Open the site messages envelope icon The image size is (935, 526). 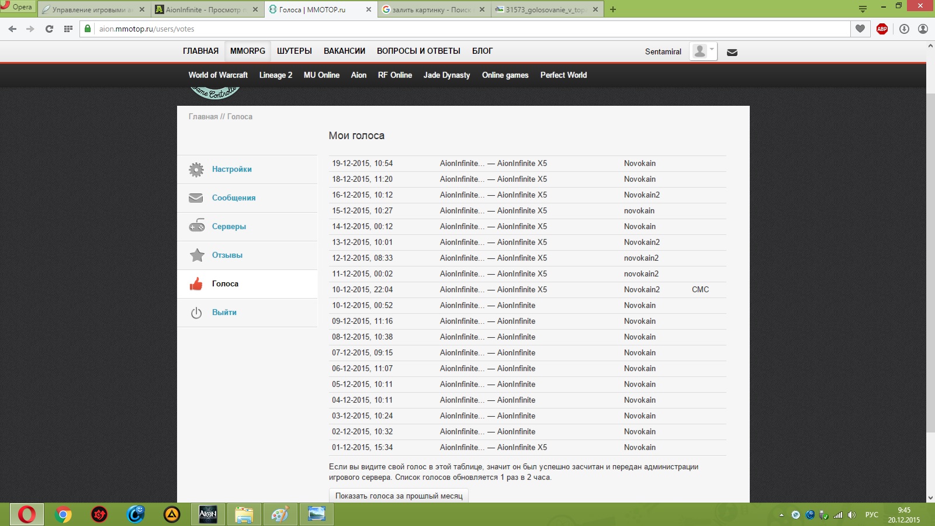(x=732, y=52)
